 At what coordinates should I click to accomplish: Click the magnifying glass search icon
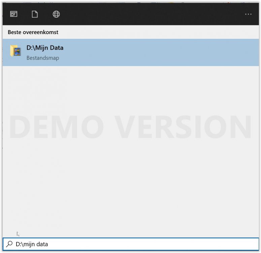(x=9, y=244)
